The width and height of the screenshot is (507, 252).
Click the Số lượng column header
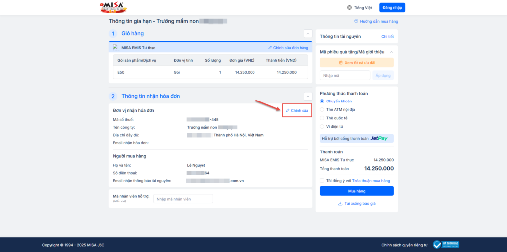(213, 61)
